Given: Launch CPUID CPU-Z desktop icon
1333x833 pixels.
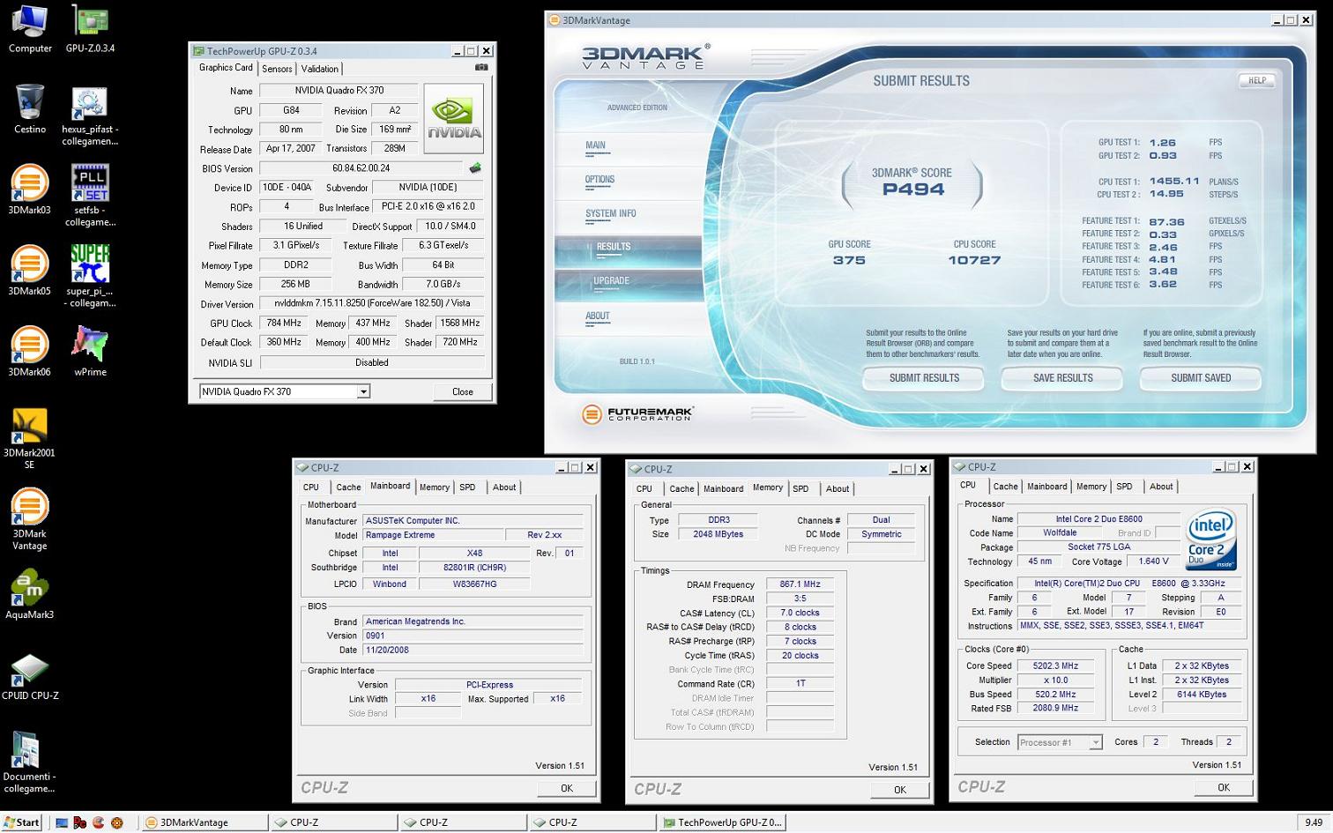Looking at the screenshot, I should (x=30, y=676).
